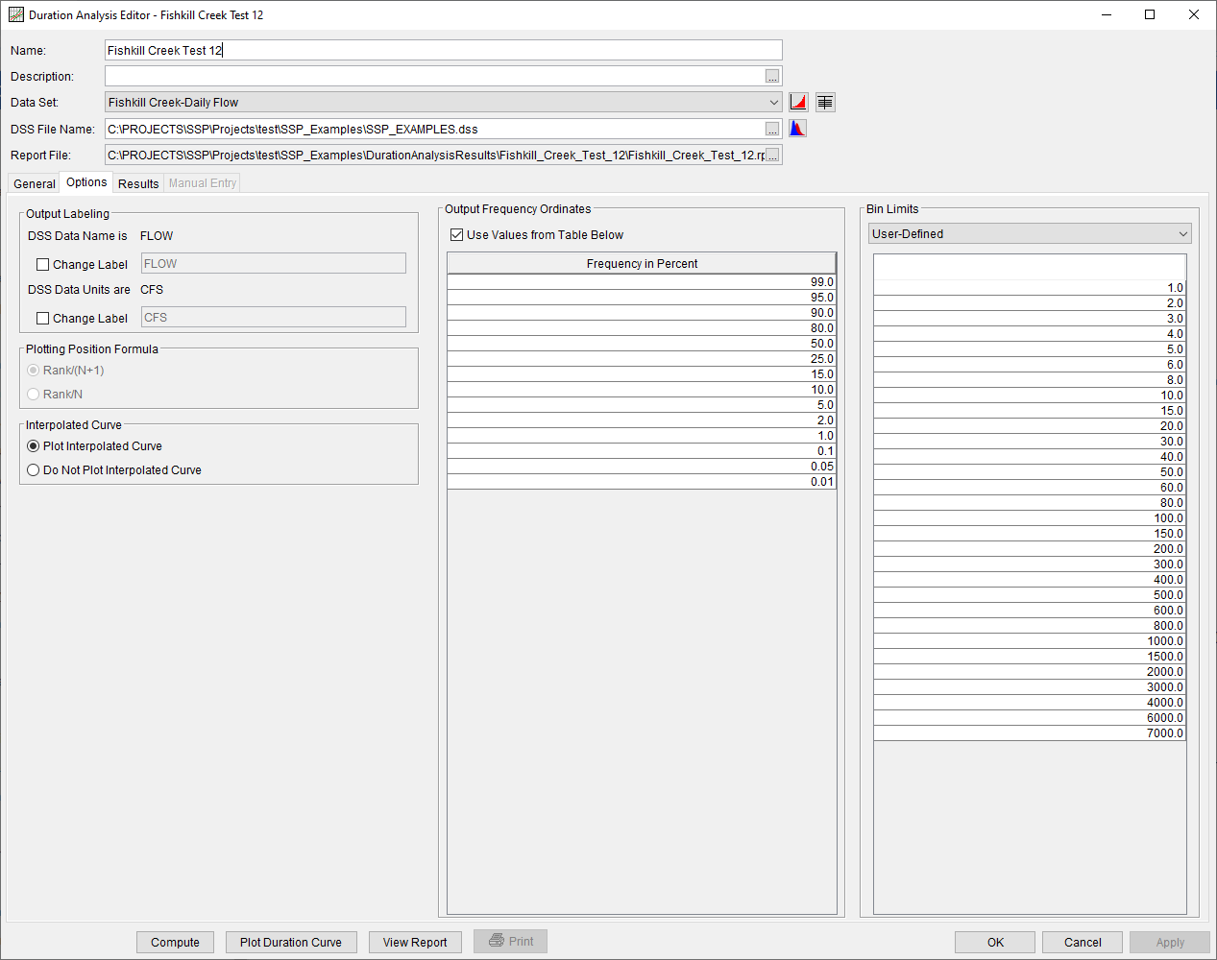Browse for a DSS file using the ellipsis button

(x=772, y=128)
